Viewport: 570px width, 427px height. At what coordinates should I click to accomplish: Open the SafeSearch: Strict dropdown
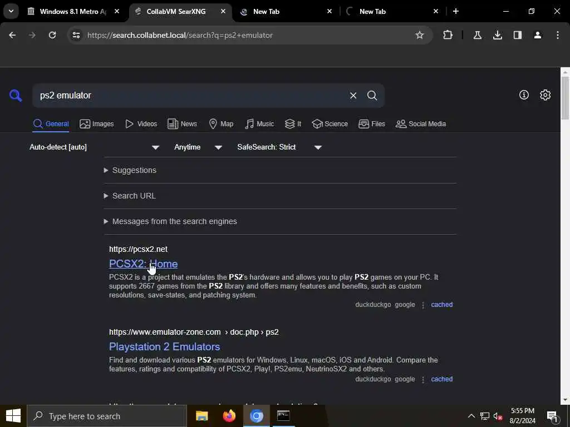point(279,147)
